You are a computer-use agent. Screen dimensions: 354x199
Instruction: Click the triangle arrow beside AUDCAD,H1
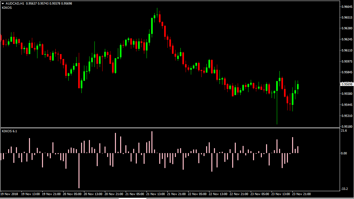click(x=3, y=3)
